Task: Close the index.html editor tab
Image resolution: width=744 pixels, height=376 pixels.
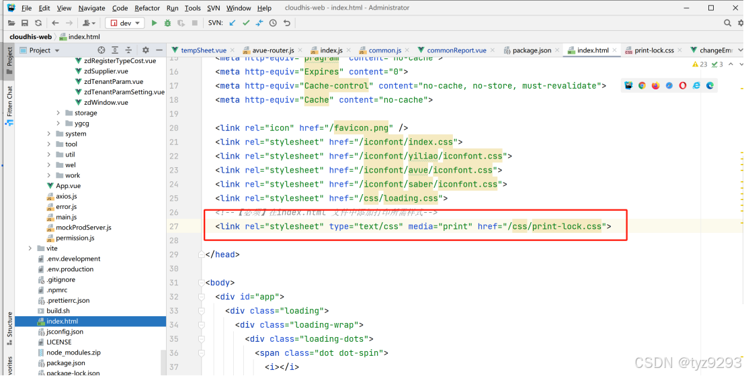Action: pyautogui.click(x=614, y=50)
